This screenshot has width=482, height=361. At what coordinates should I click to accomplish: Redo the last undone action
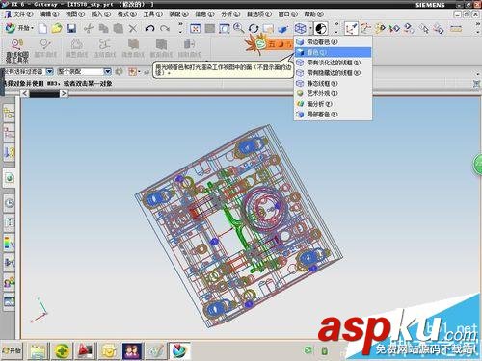165,28
